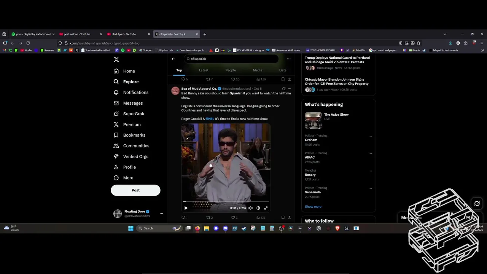Open the Trump Deploys National Guard news story
Viewport: 487px width, 274px height.
pos(337,60)
